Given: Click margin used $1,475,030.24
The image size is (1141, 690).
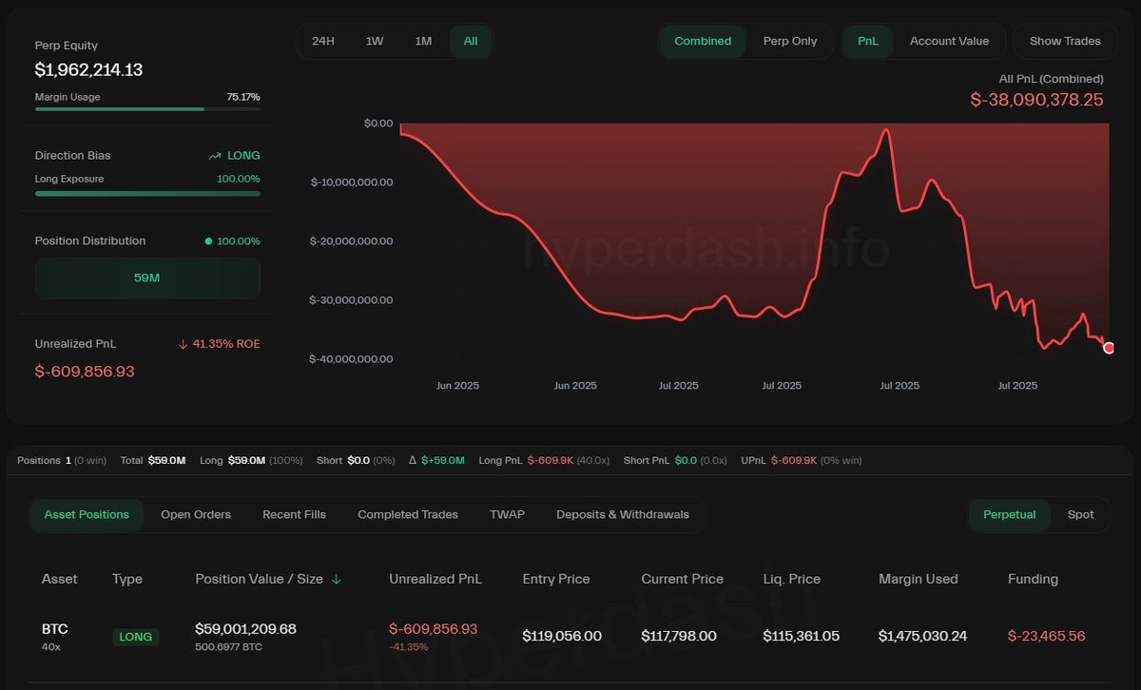Looking at the screenshot, I should 923,636.
